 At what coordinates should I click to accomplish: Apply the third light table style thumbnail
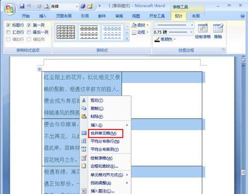click(x=112, y=32)
